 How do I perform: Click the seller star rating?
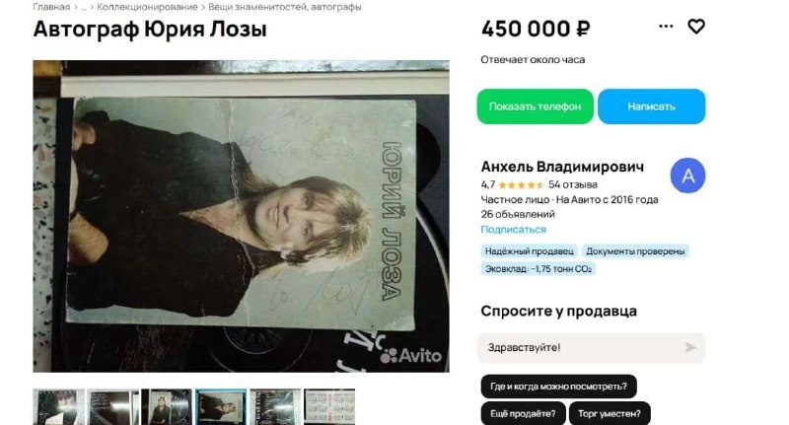(521, 184)
